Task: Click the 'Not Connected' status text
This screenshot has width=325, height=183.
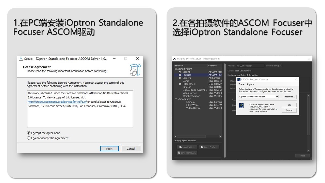Action: pos(243,71)
